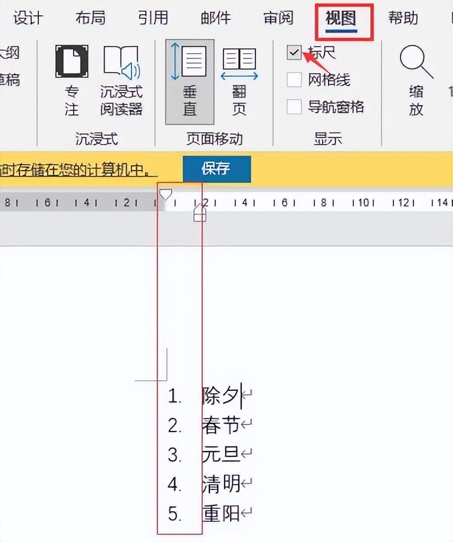Screen dimensions: 453x542
Task: Place cursor in 除夕 list item
Action: (221, 395)
